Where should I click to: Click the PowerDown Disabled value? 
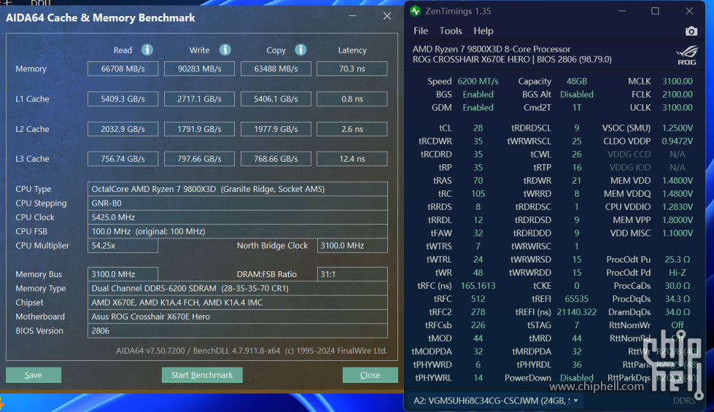coord(576,378)
